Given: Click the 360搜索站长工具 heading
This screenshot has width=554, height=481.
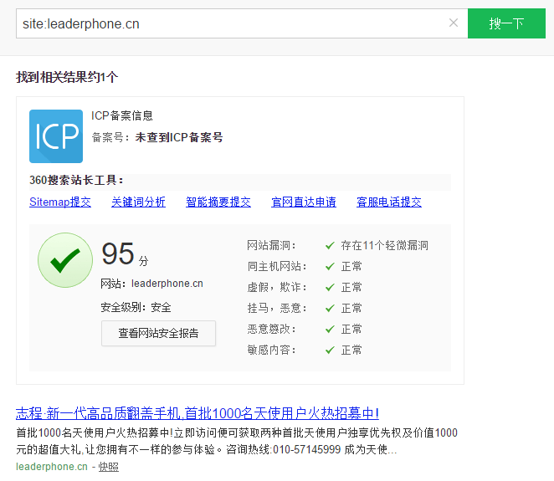Looking at the screenshot, I should 76,180.
